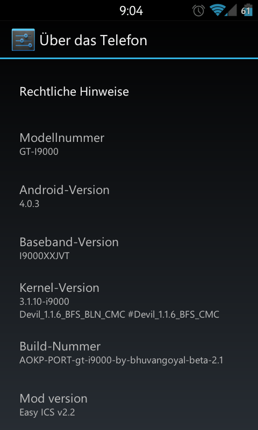Tap the Devil_1.1.6_BFS_BLN_CMC kernel line
The height and width of the screenshot is (430, 258).
coord(119,314)
